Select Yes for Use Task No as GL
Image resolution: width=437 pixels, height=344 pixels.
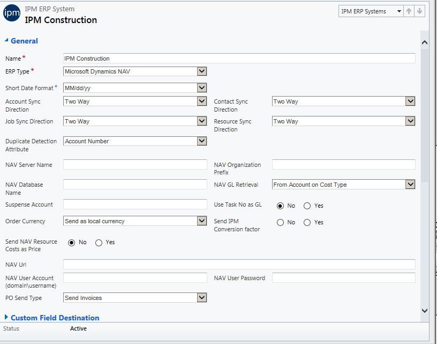pyautogui.click(x=307, y=206)
